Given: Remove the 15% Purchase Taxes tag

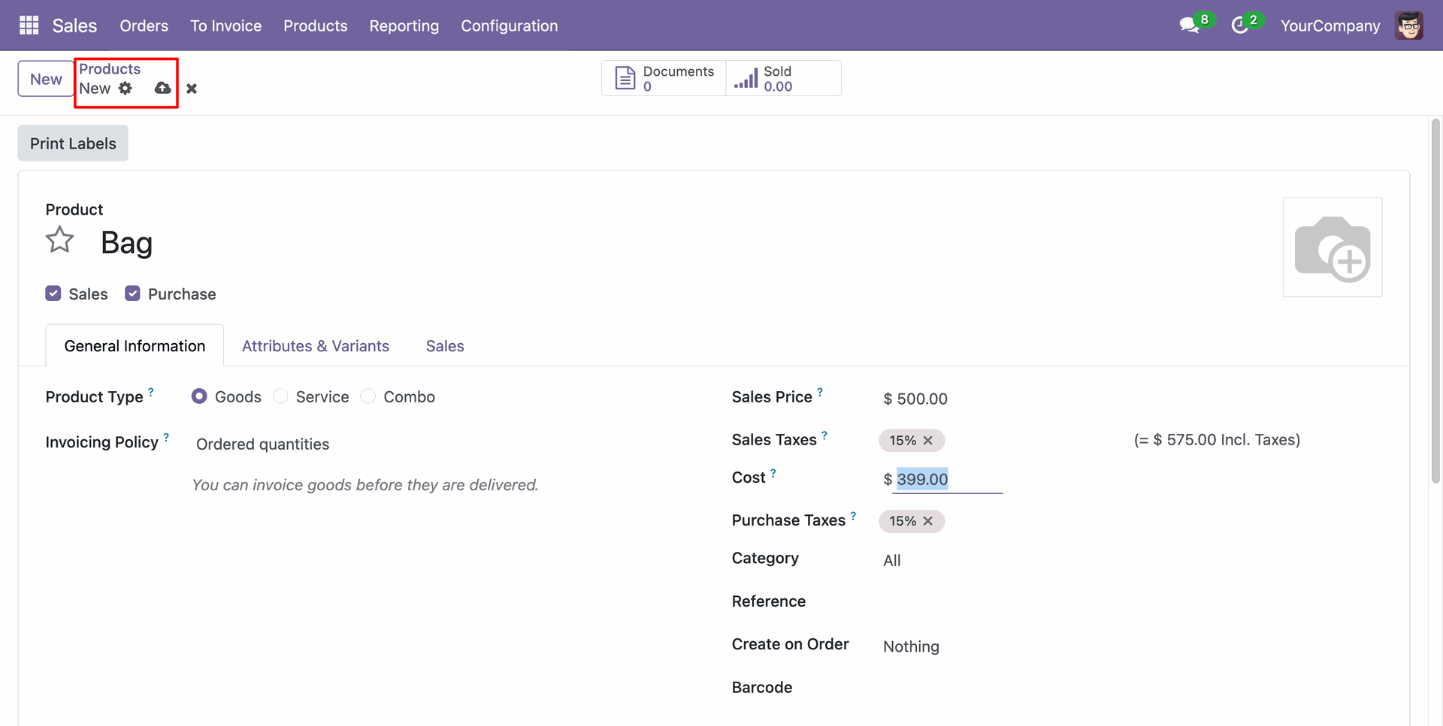Looking at the screenshot, I should (928, 521).
